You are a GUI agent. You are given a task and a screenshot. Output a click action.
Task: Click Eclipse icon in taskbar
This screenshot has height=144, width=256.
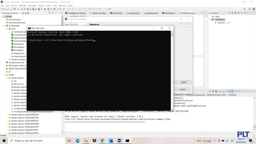[x=119, y=140]
